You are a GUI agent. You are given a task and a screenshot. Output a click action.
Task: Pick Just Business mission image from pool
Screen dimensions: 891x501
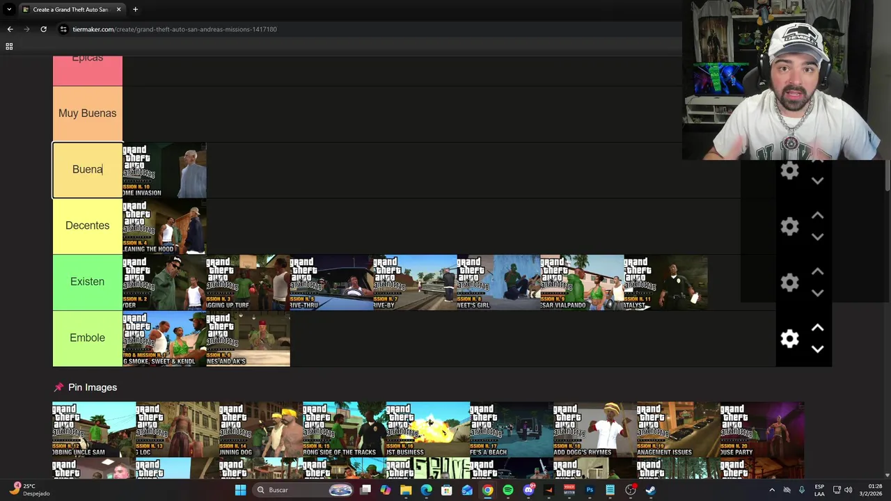428,429
